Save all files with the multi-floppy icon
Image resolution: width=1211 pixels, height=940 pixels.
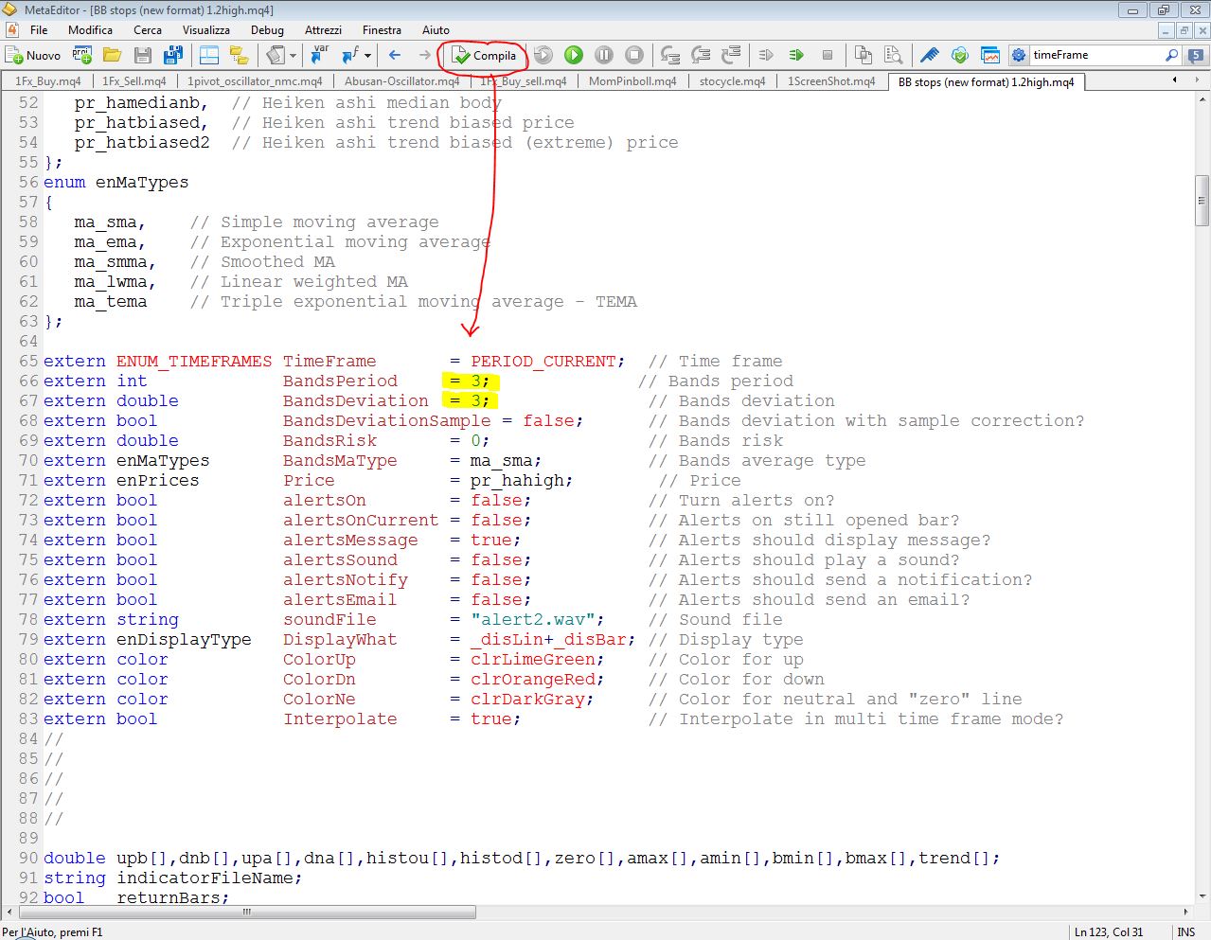(172, 55)
